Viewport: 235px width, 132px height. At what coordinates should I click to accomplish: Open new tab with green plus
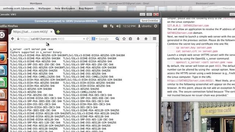pos(58,32)
